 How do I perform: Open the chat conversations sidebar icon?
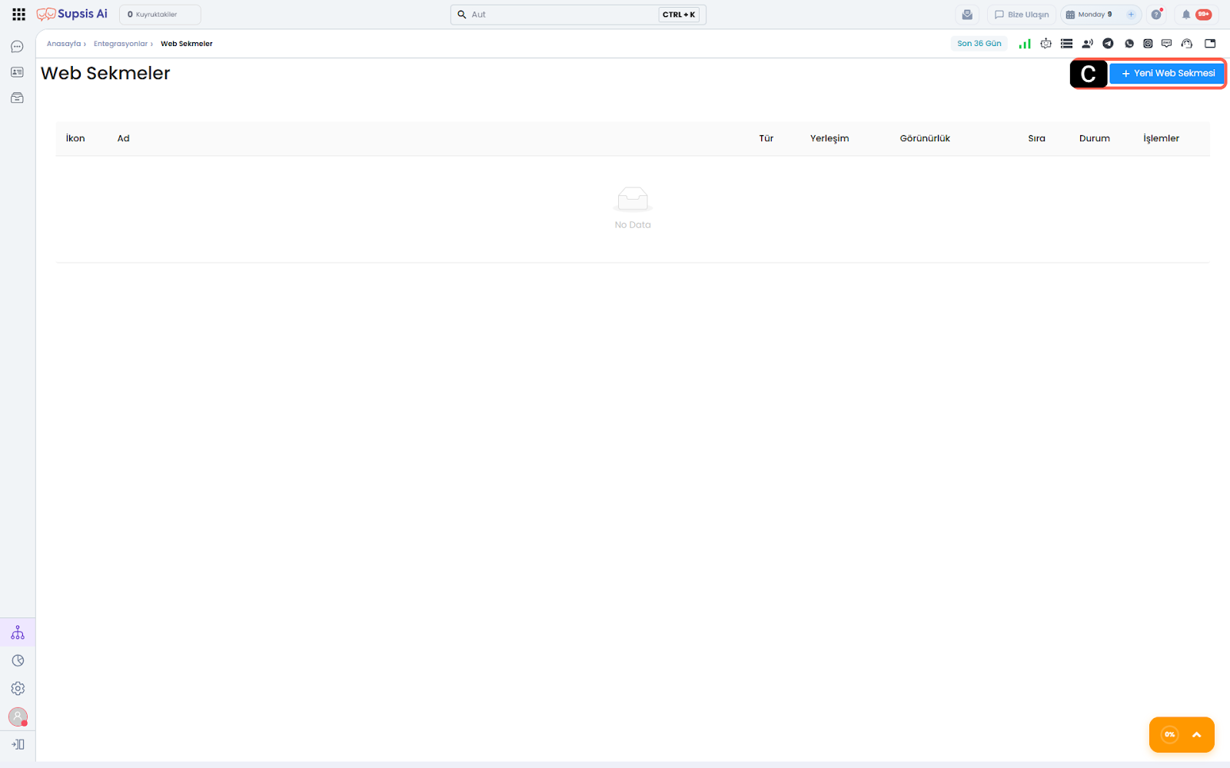17,47
